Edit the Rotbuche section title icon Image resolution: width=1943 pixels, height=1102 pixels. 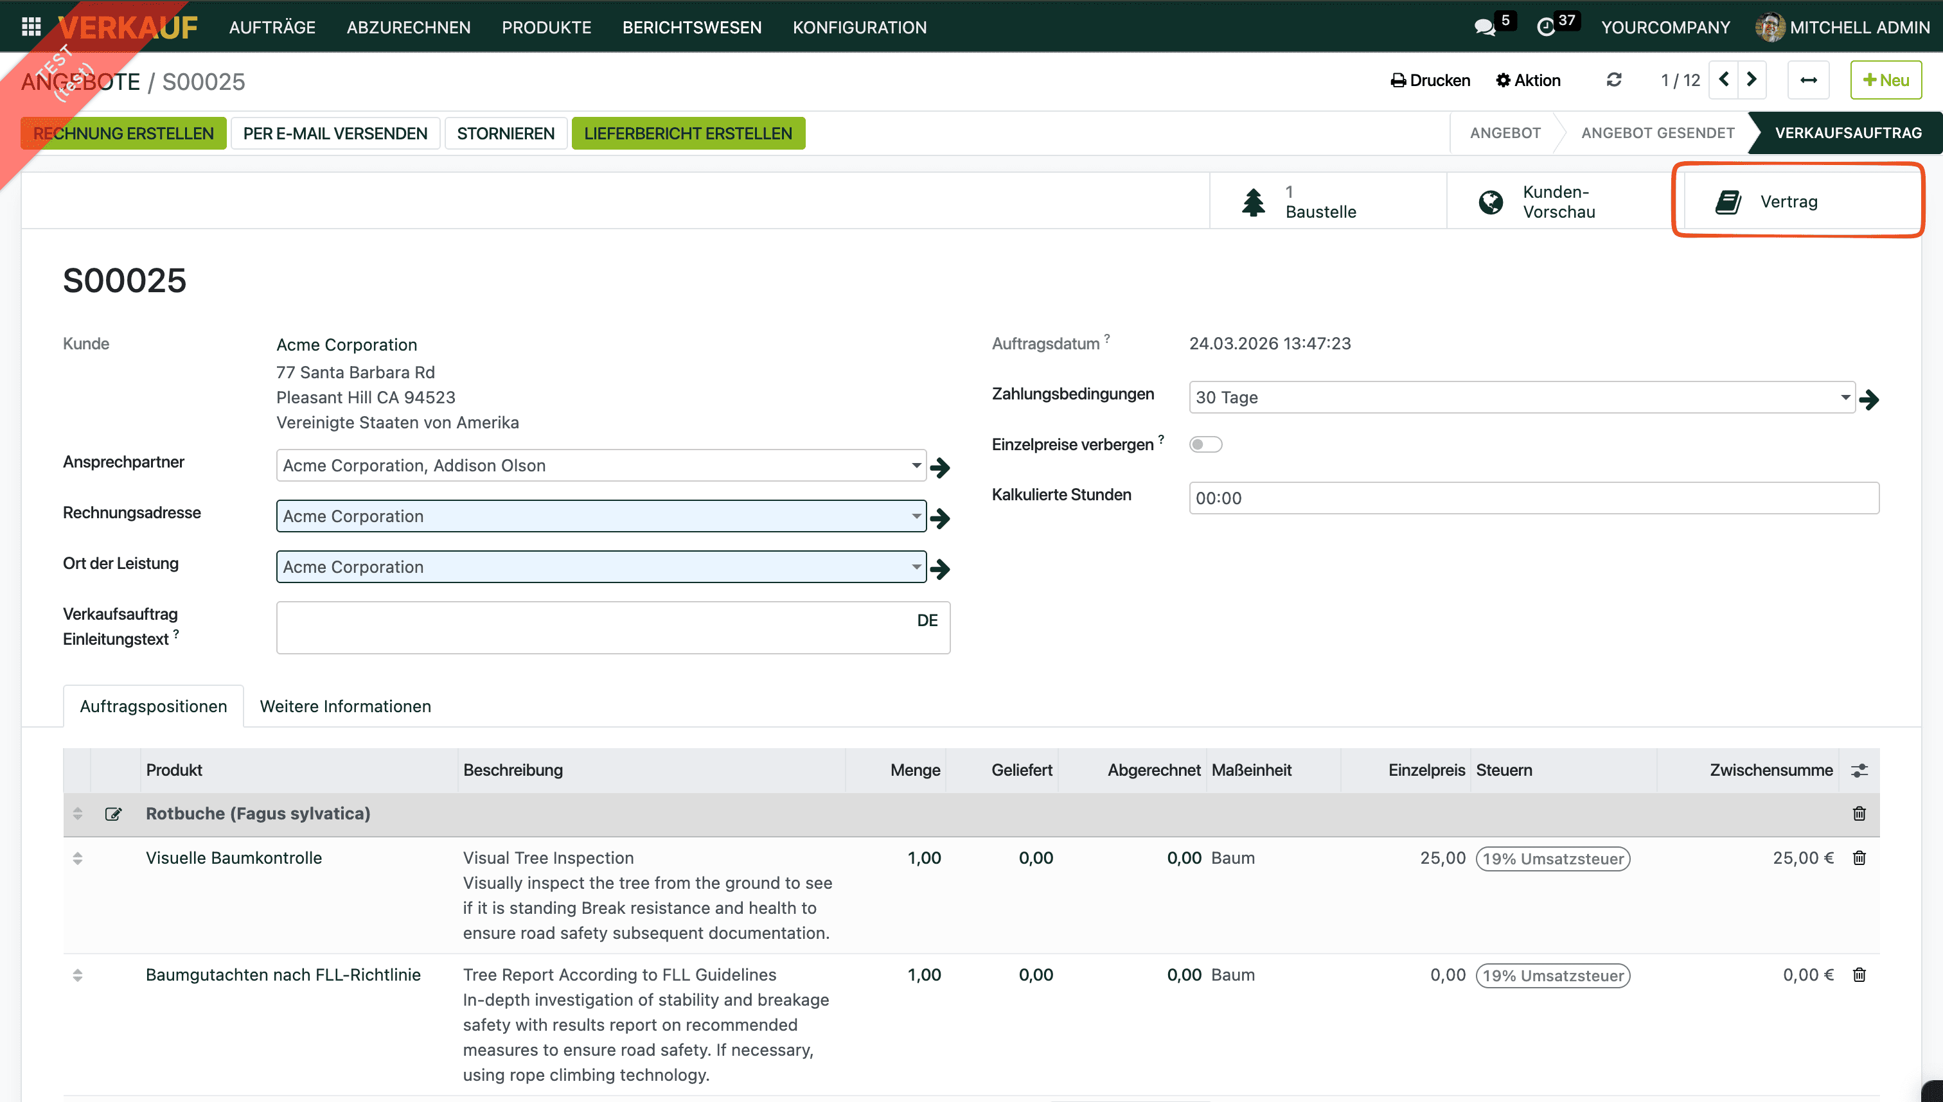coord(114,814)
